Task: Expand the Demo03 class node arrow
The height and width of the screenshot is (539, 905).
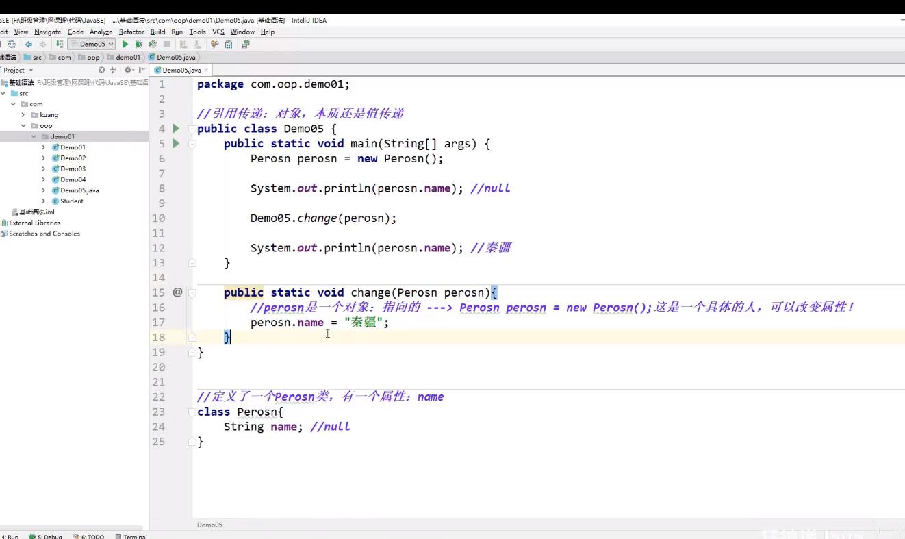Action: (44, 168)
